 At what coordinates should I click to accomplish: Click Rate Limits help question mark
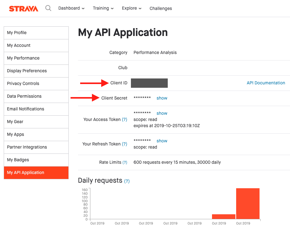(125, 162)
